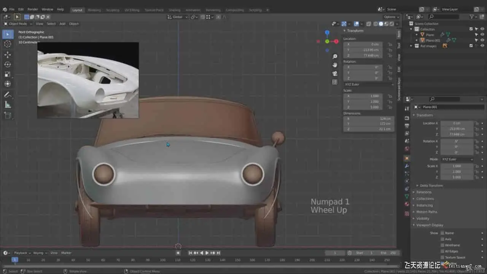The width and height of the screenshot is (487, 274).
Task: Click the Options button in header
Action: point(391,17)
